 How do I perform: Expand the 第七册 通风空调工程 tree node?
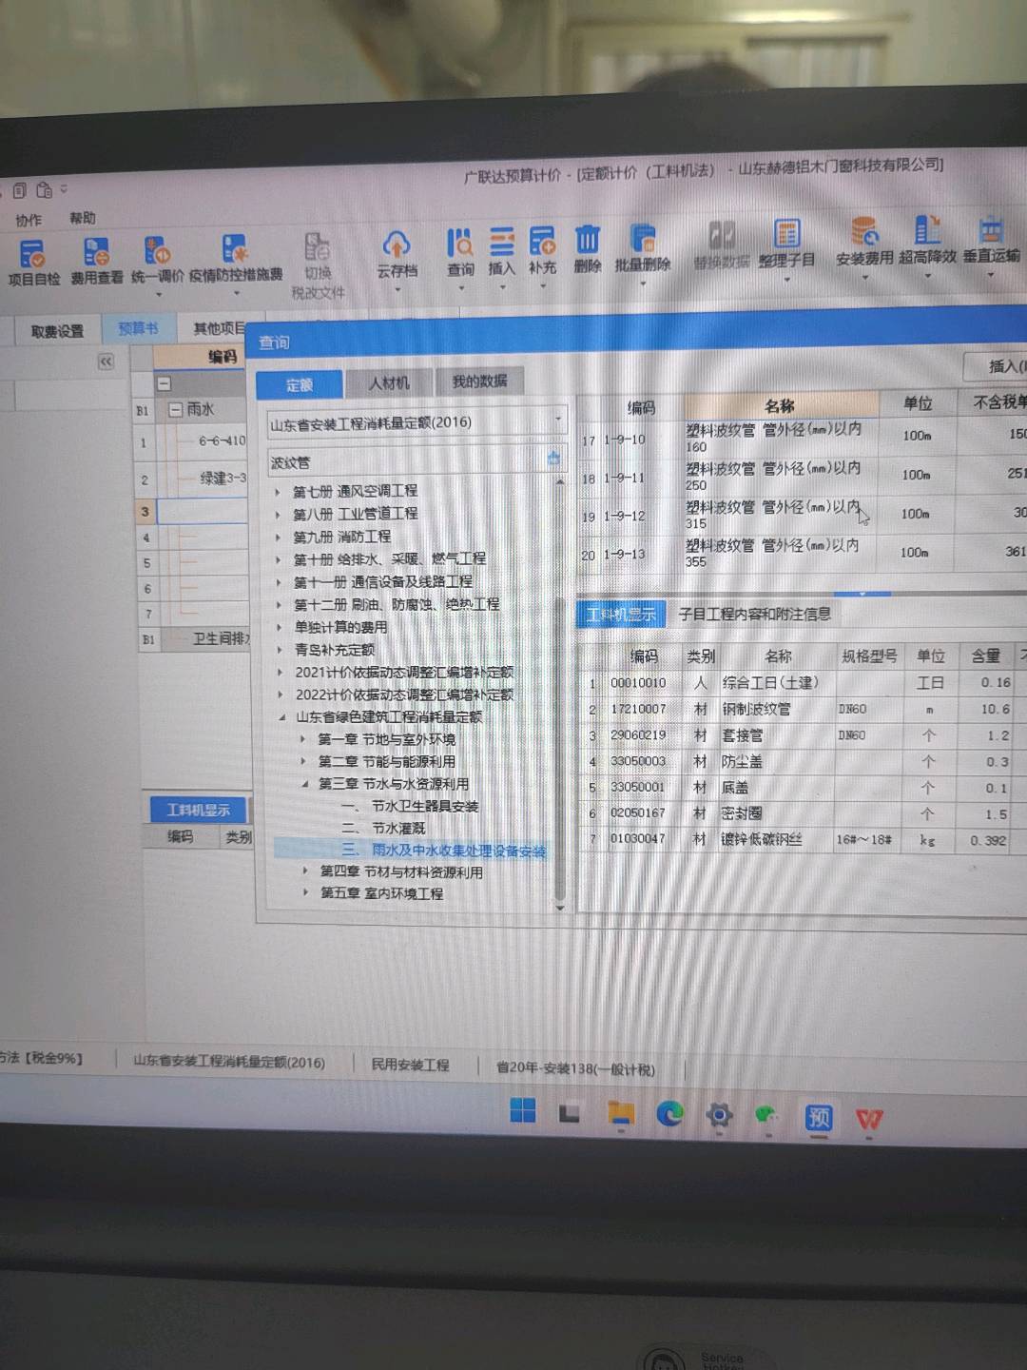278,492
